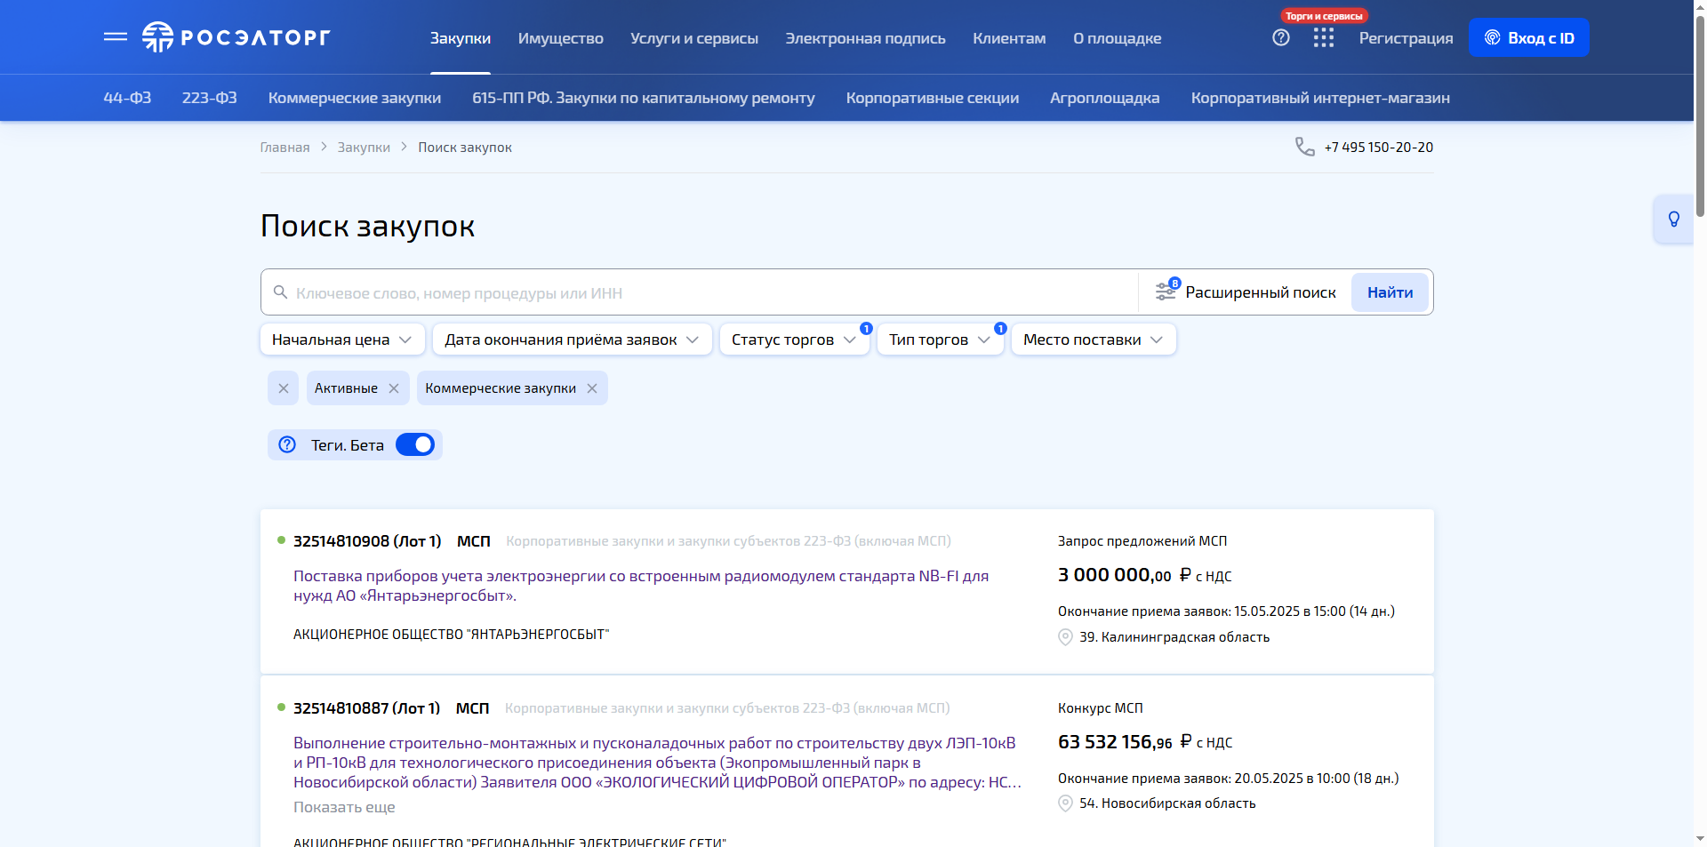Switch to the 223-ФЗ section
Viewport: 1707px width, 847px height.
click(210, 98)
